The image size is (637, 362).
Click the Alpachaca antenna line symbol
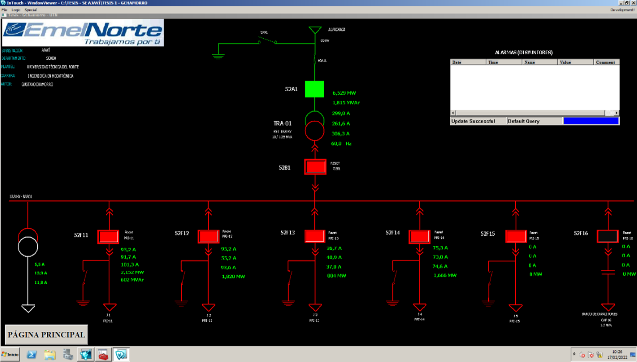point(314,30)
